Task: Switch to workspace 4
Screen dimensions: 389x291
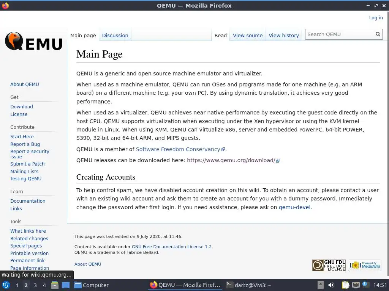Action: (x=44, y=285)
